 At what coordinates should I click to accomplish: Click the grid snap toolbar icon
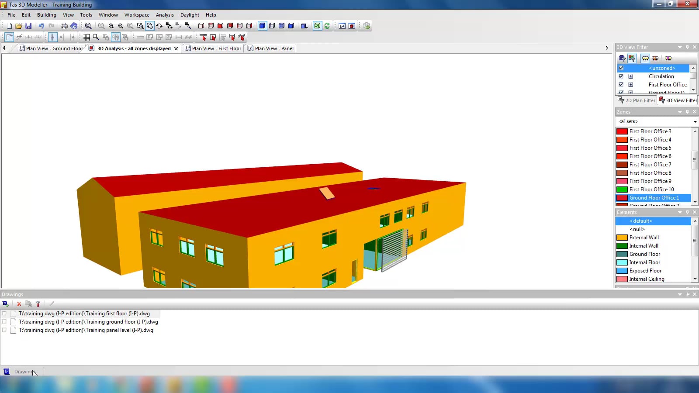(86, 37)
